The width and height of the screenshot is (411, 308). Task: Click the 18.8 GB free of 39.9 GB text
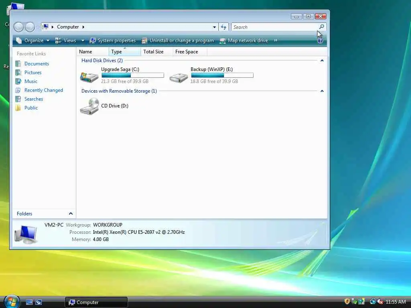click(214, 81)
